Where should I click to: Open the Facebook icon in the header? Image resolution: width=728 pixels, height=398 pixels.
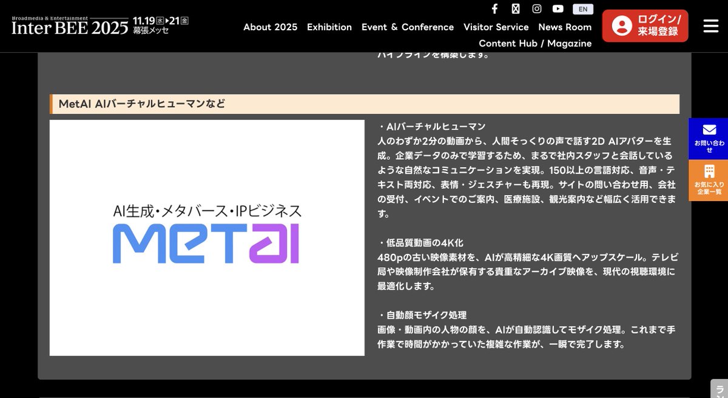(x=494, y=8)
